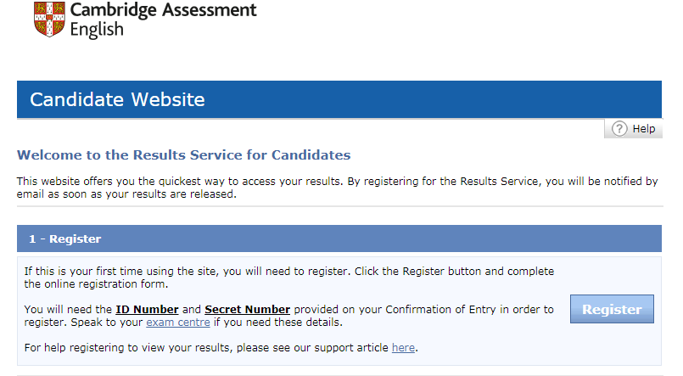The height and width of the screenshot is (376, 683).
Task: Click the 'This website offers you' intro paragraph
Action: (x=337, y=188)
